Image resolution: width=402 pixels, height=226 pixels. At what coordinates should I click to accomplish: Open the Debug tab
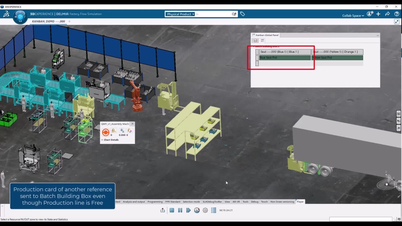[x=255, y=202]
